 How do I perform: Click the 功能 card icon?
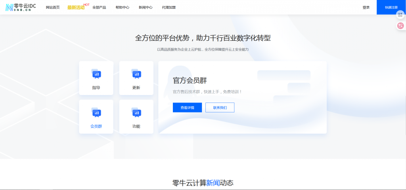[136, 112]
